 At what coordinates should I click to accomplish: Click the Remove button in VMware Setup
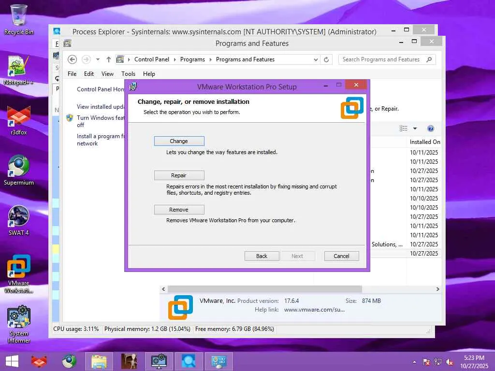(179, 210)
